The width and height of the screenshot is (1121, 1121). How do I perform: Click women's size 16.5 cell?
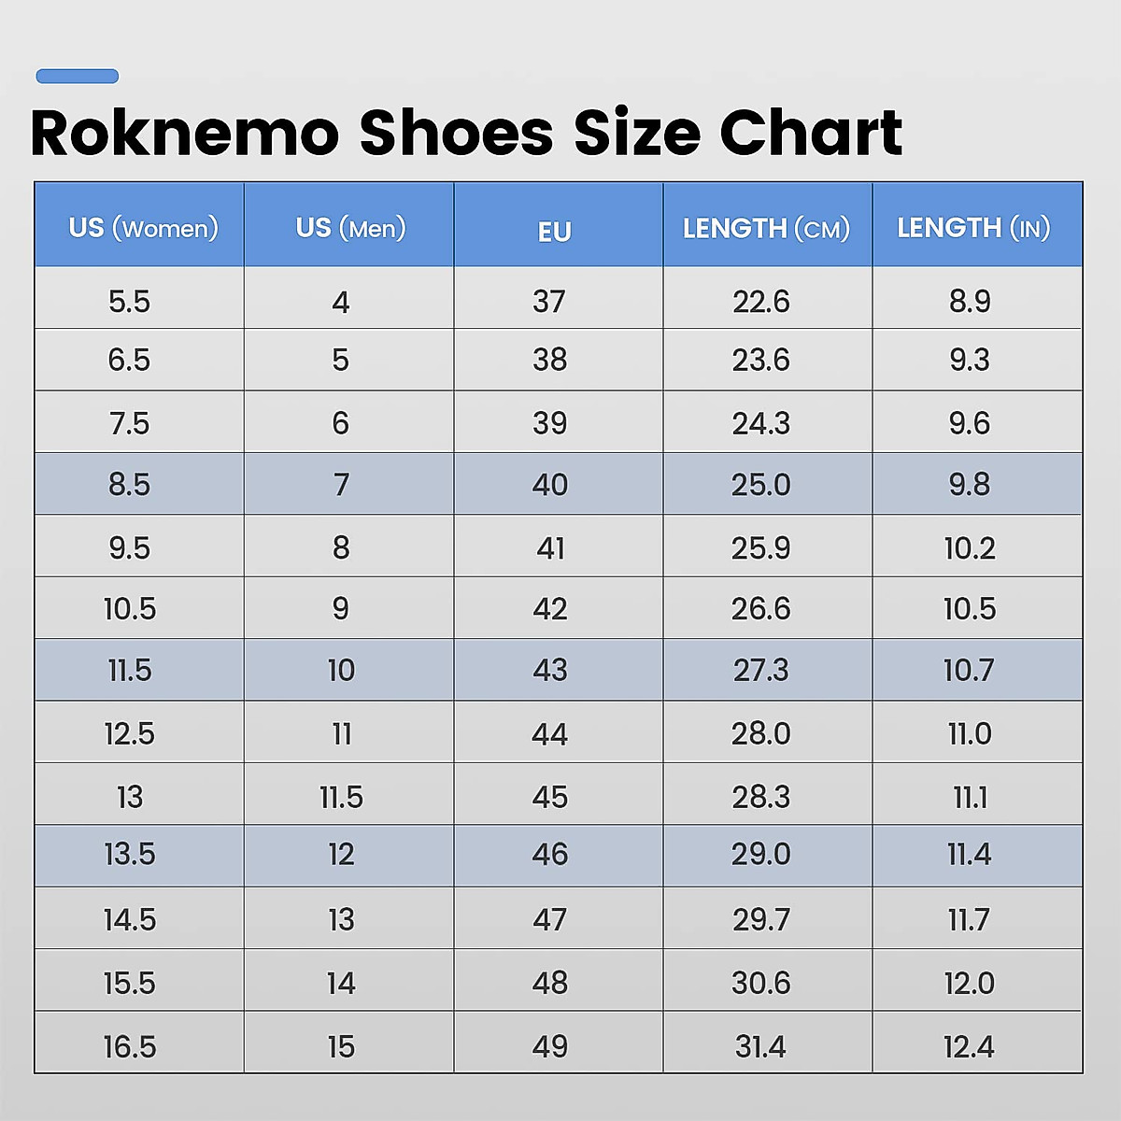pyautogui.click(x=130, y=1046)
